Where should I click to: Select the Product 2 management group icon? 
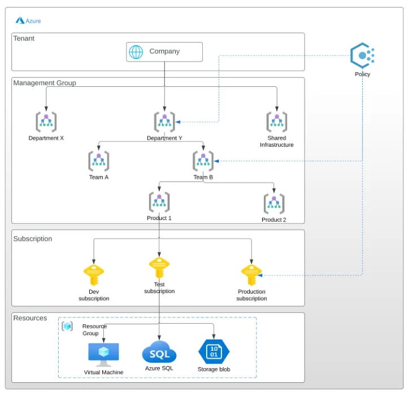pos(274,204)
